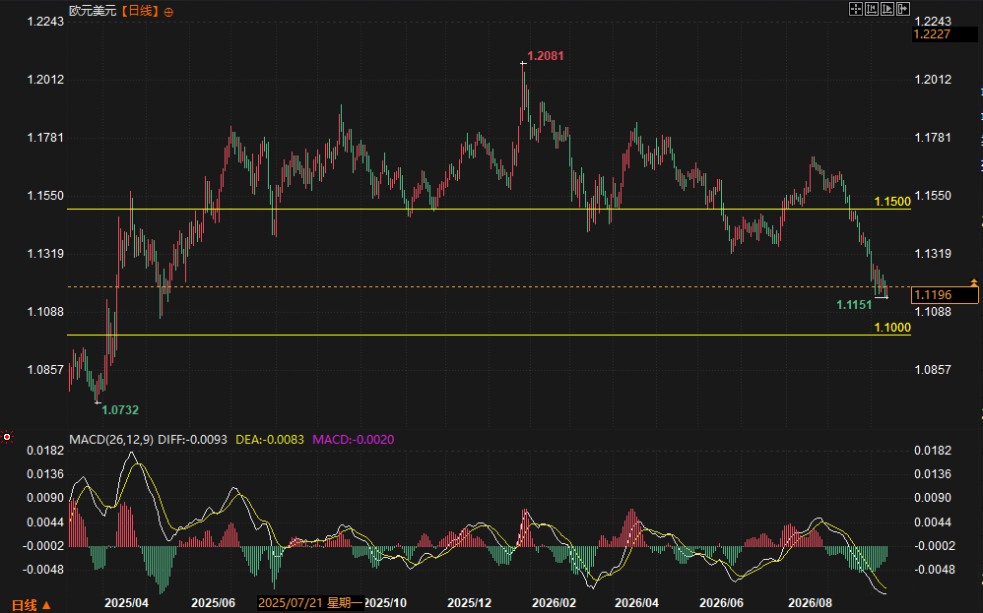Click the 1.2081 high price marker

(546, 56)
